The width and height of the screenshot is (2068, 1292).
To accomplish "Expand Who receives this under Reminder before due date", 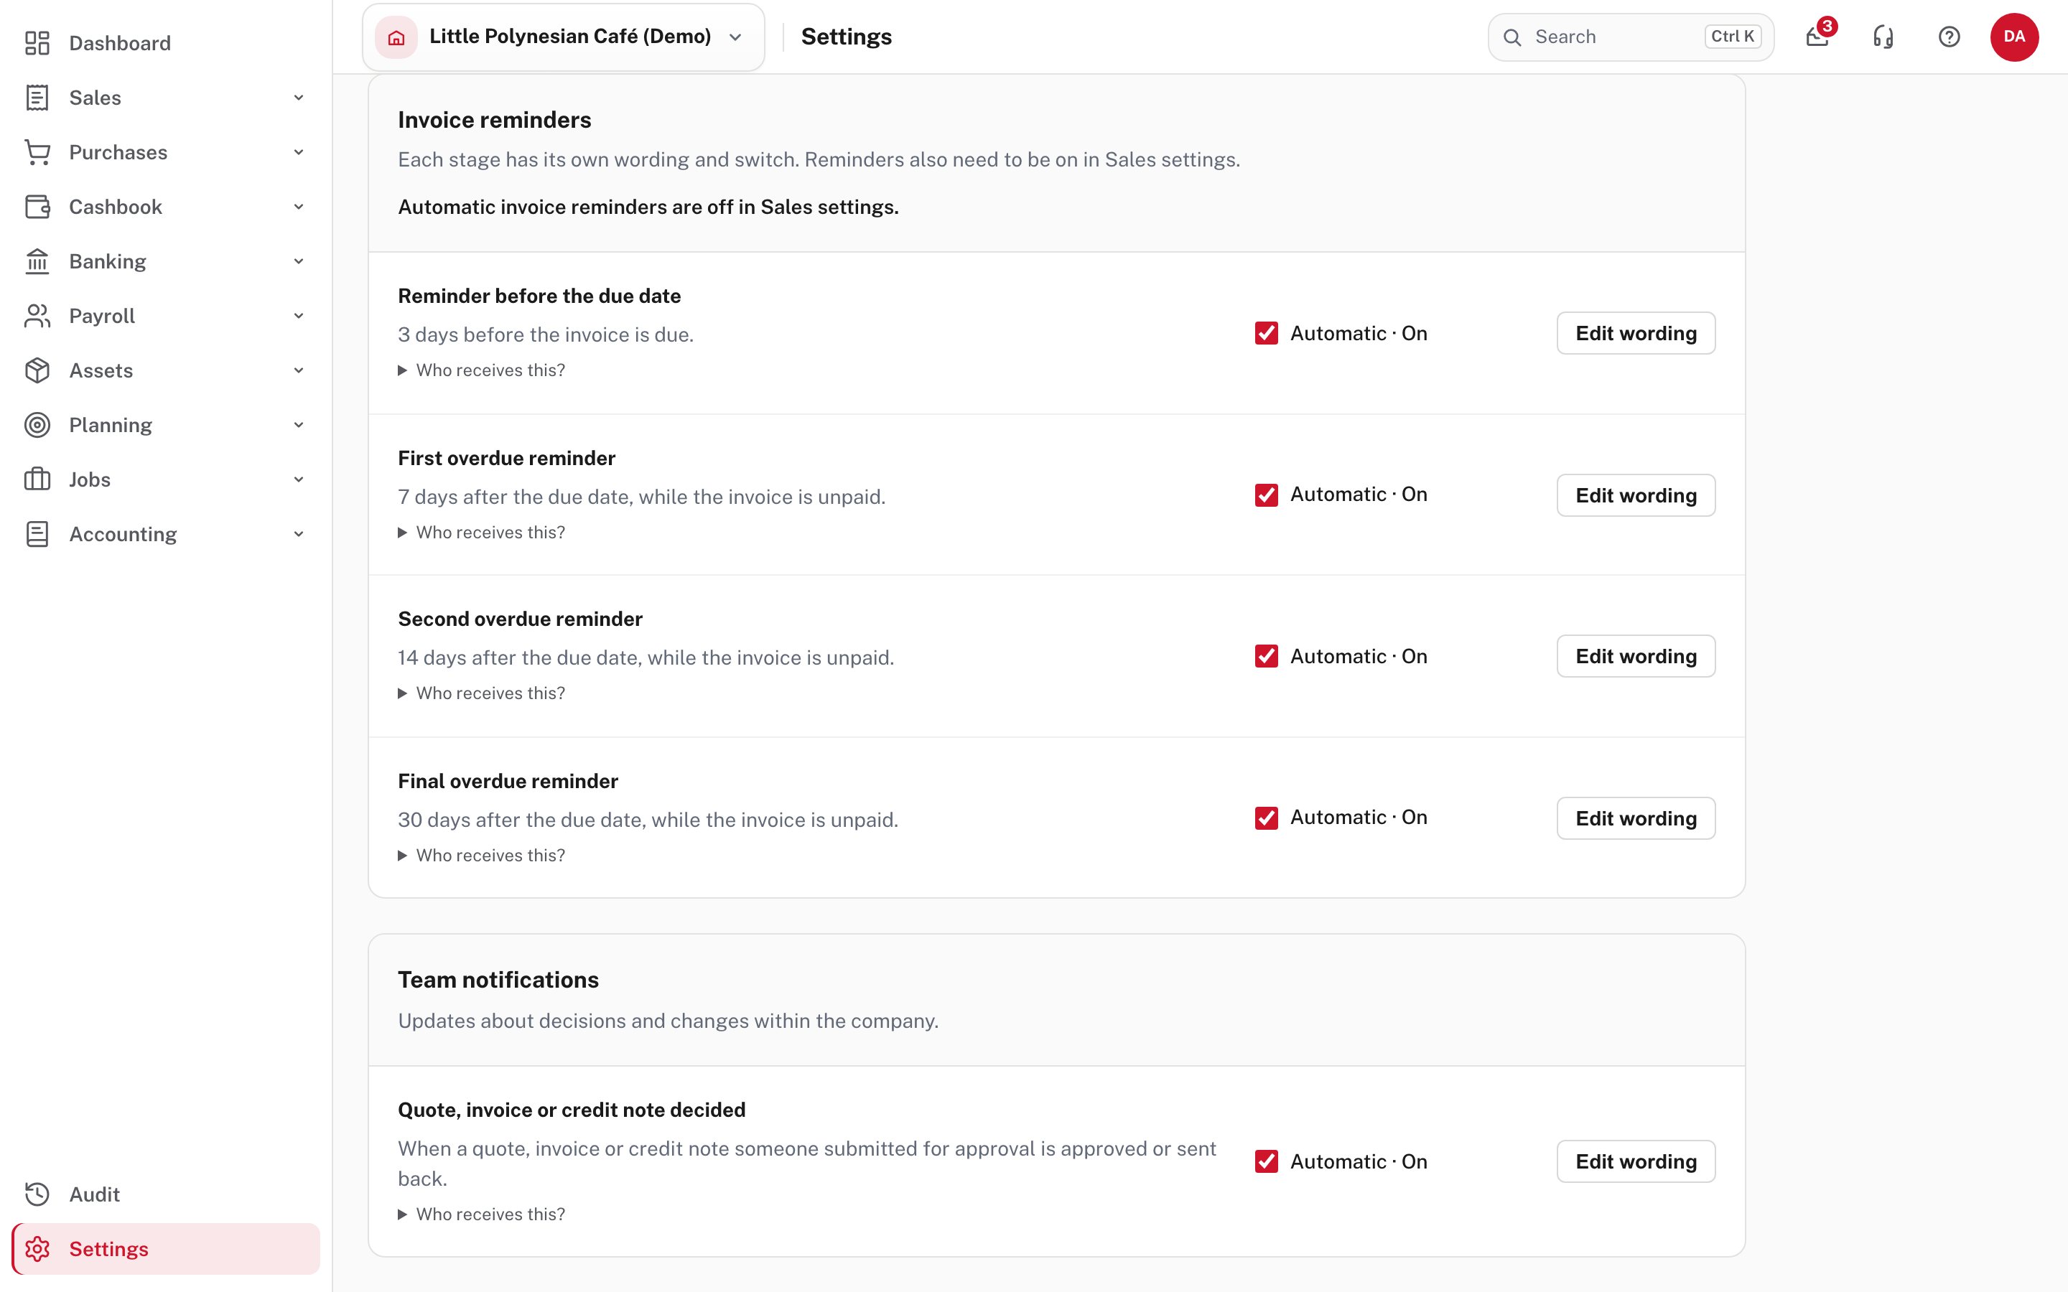I will pyautogui.click(x=482, y=370).
